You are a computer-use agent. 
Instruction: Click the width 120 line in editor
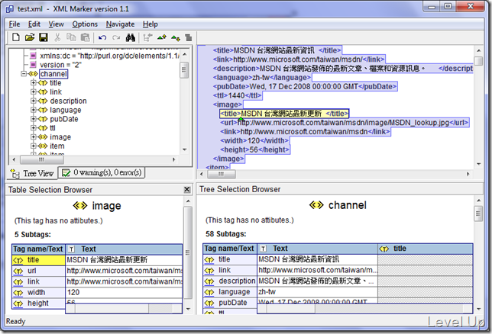point(254,140)
